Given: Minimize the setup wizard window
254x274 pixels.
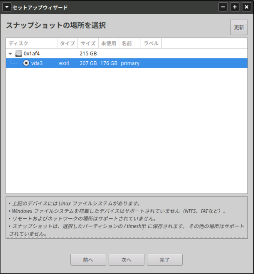Looking at the screenshot, I should pos(223,7).
